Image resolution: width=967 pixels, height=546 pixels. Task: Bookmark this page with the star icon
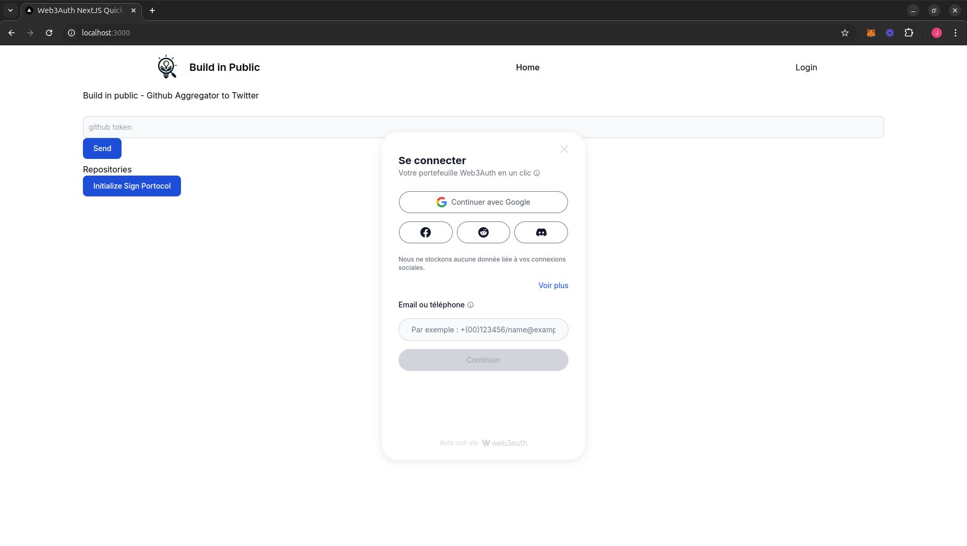tap(845, 33)
